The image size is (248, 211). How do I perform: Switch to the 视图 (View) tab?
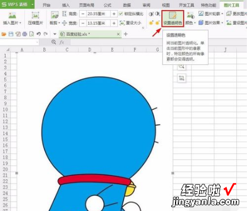point(166,5)
